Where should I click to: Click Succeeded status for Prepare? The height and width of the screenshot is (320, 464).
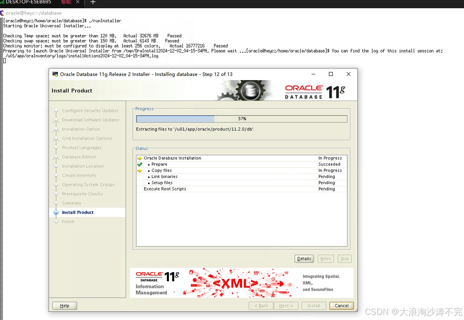pyautogui.click(x=329, y=164)
